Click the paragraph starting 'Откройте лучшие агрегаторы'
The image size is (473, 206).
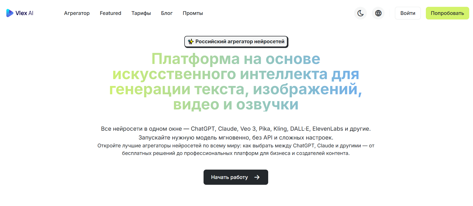click(x=236, y=149)
